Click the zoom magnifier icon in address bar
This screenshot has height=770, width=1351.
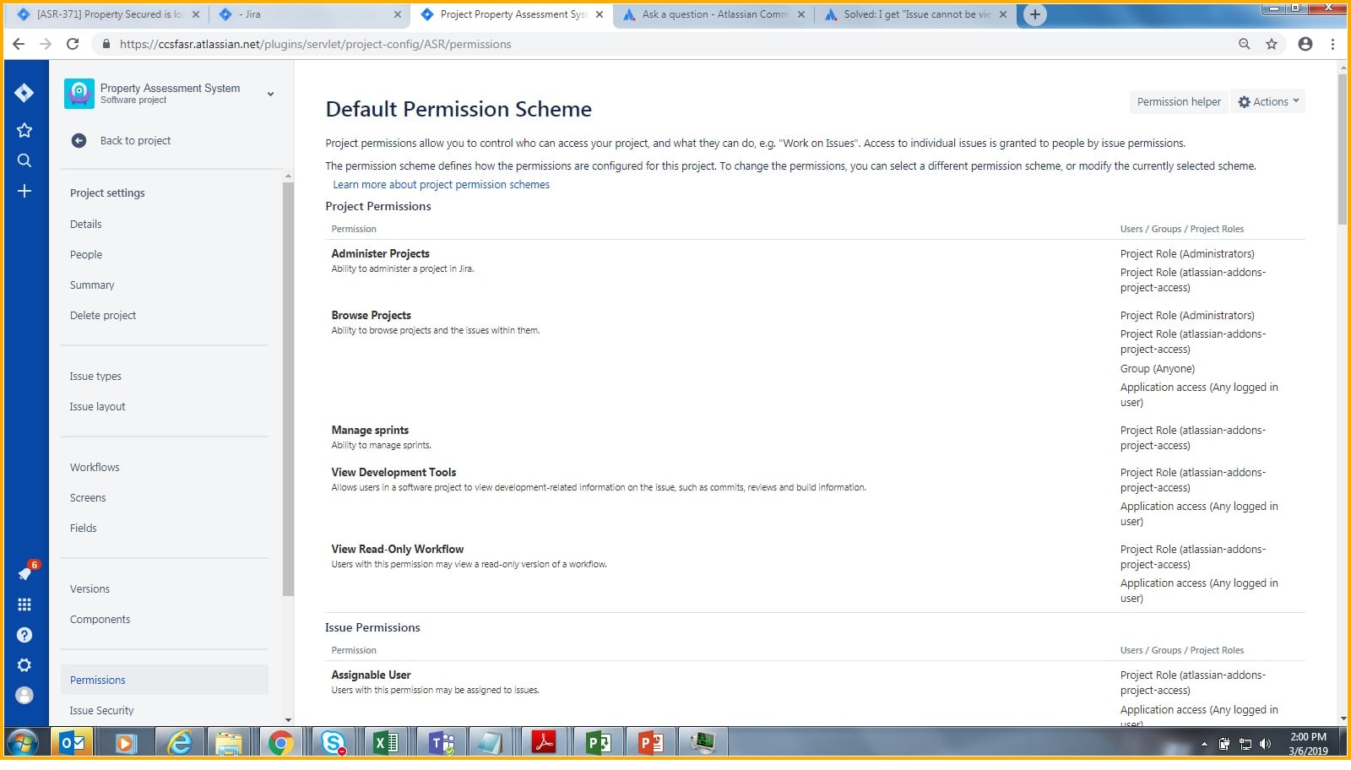(x=1244, y=44)
